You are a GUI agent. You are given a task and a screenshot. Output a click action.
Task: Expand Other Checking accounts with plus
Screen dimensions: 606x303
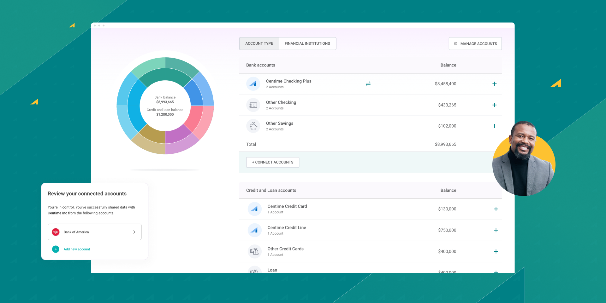click(494, 105)
